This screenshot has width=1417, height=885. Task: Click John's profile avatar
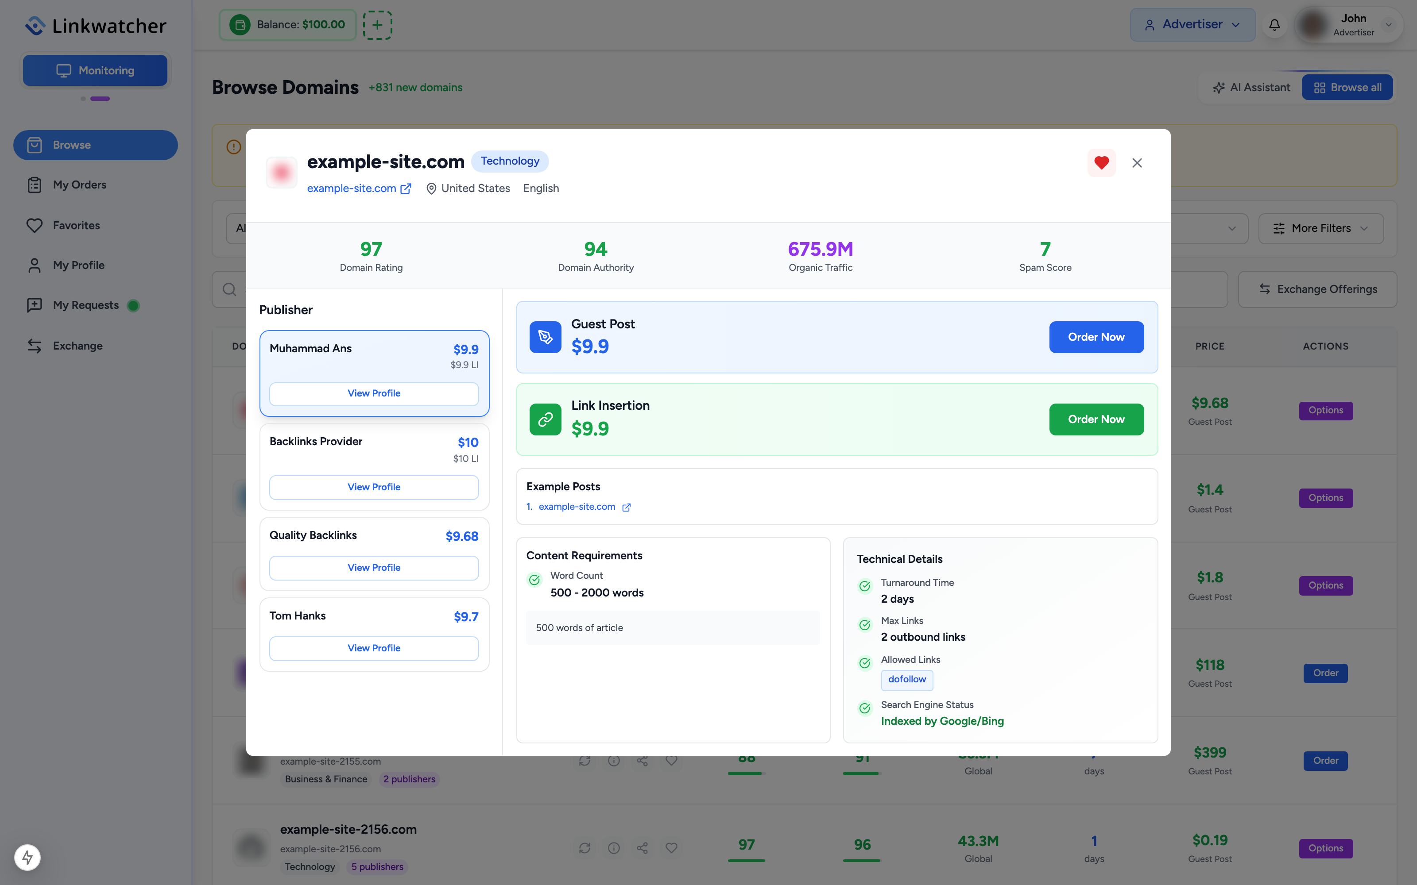(x=1313, y=25)
